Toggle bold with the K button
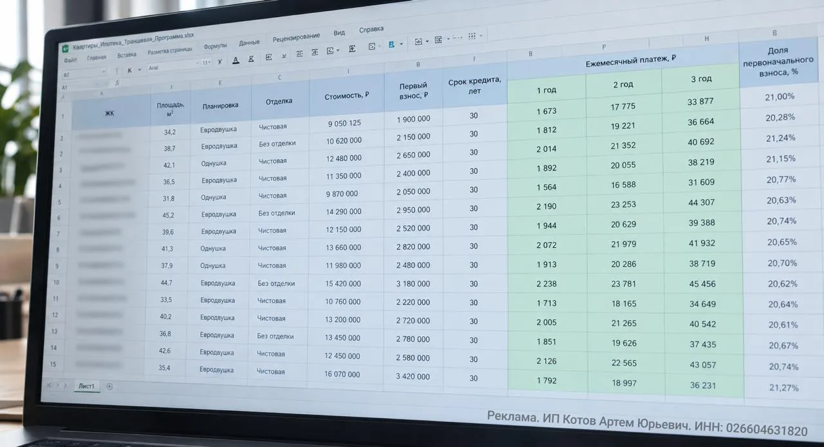 coord(129,70)
